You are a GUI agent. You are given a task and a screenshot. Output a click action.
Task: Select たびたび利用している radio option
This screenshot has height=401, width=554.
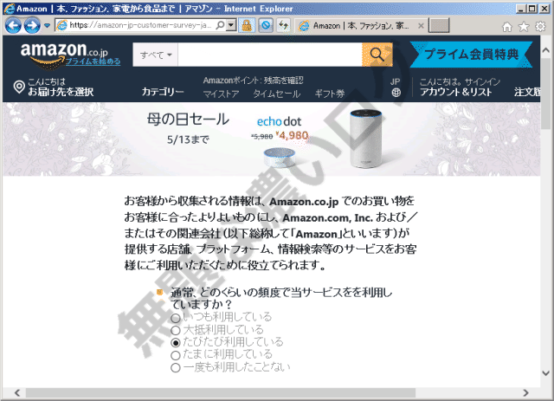coord(176,343)
